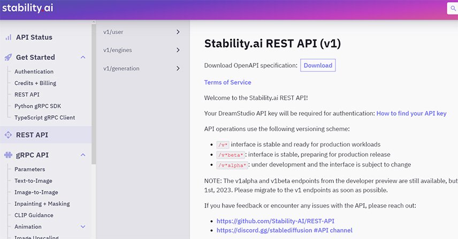Click the /v*alpha* code tag

point(232,165)
